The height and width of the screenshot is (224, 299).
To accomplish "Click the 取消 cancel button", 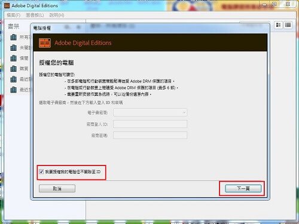I will click(57, 188).
